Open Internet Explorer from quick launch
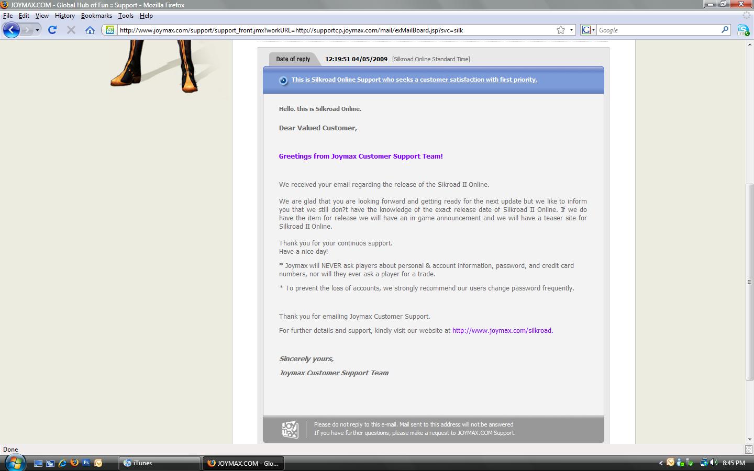The width and height of the screenshot is (754, 471). [x=62, y=463]
